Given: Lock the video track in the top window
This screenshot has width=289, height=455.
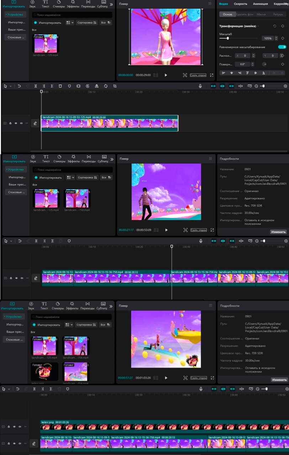Looking at the screenshot, I should 10,123.
